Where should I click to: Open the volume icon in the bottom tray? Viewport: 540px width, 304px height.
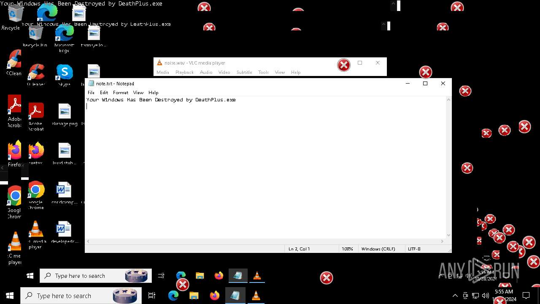pos(486,296)
